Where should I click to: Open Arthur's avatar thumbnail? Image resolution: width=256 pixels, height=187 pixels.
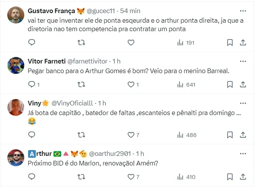(x=16, y=158)
